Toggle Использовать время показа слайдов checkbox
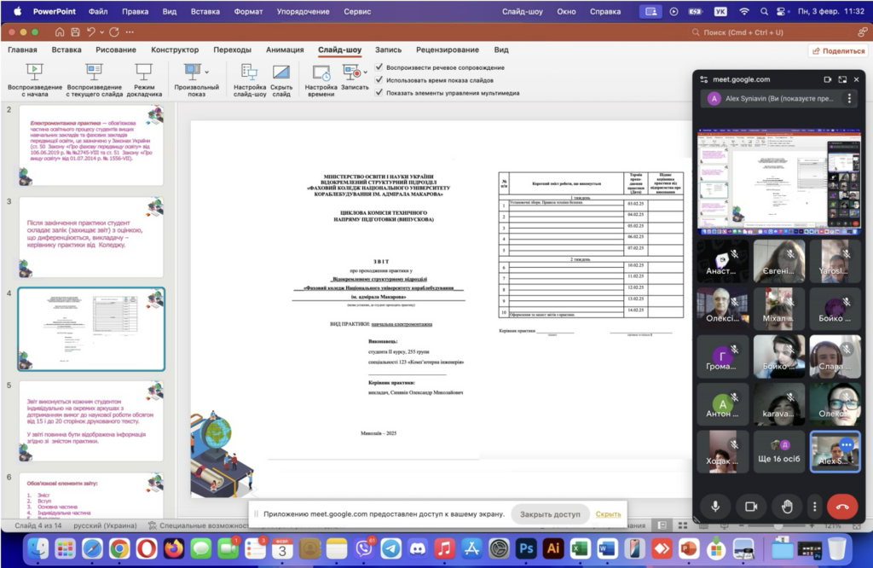Viewport: 873px width, 568px height. pyautogui.click(x=379, y=79)
